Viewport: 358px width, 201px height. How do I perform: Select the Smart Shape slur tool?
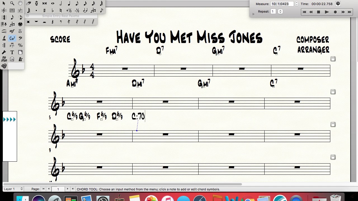4,31
